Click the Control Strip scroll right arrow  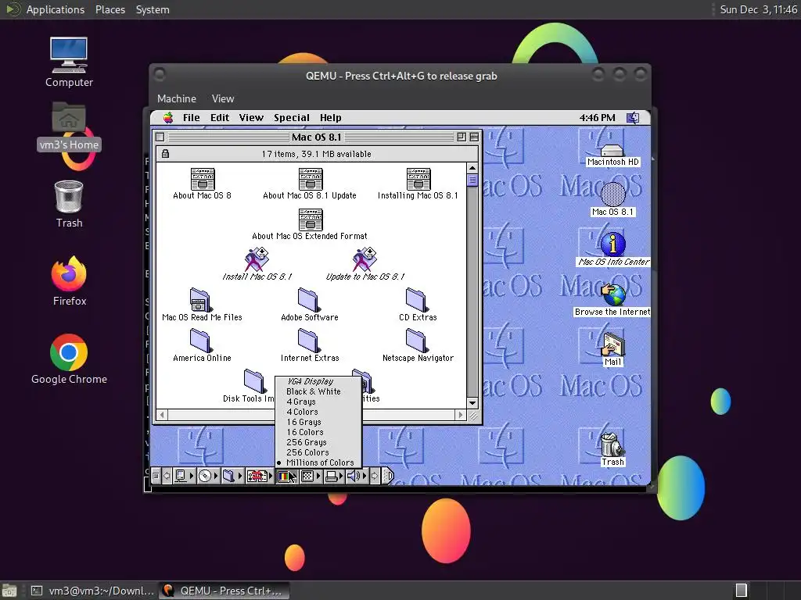click(375, 476)
